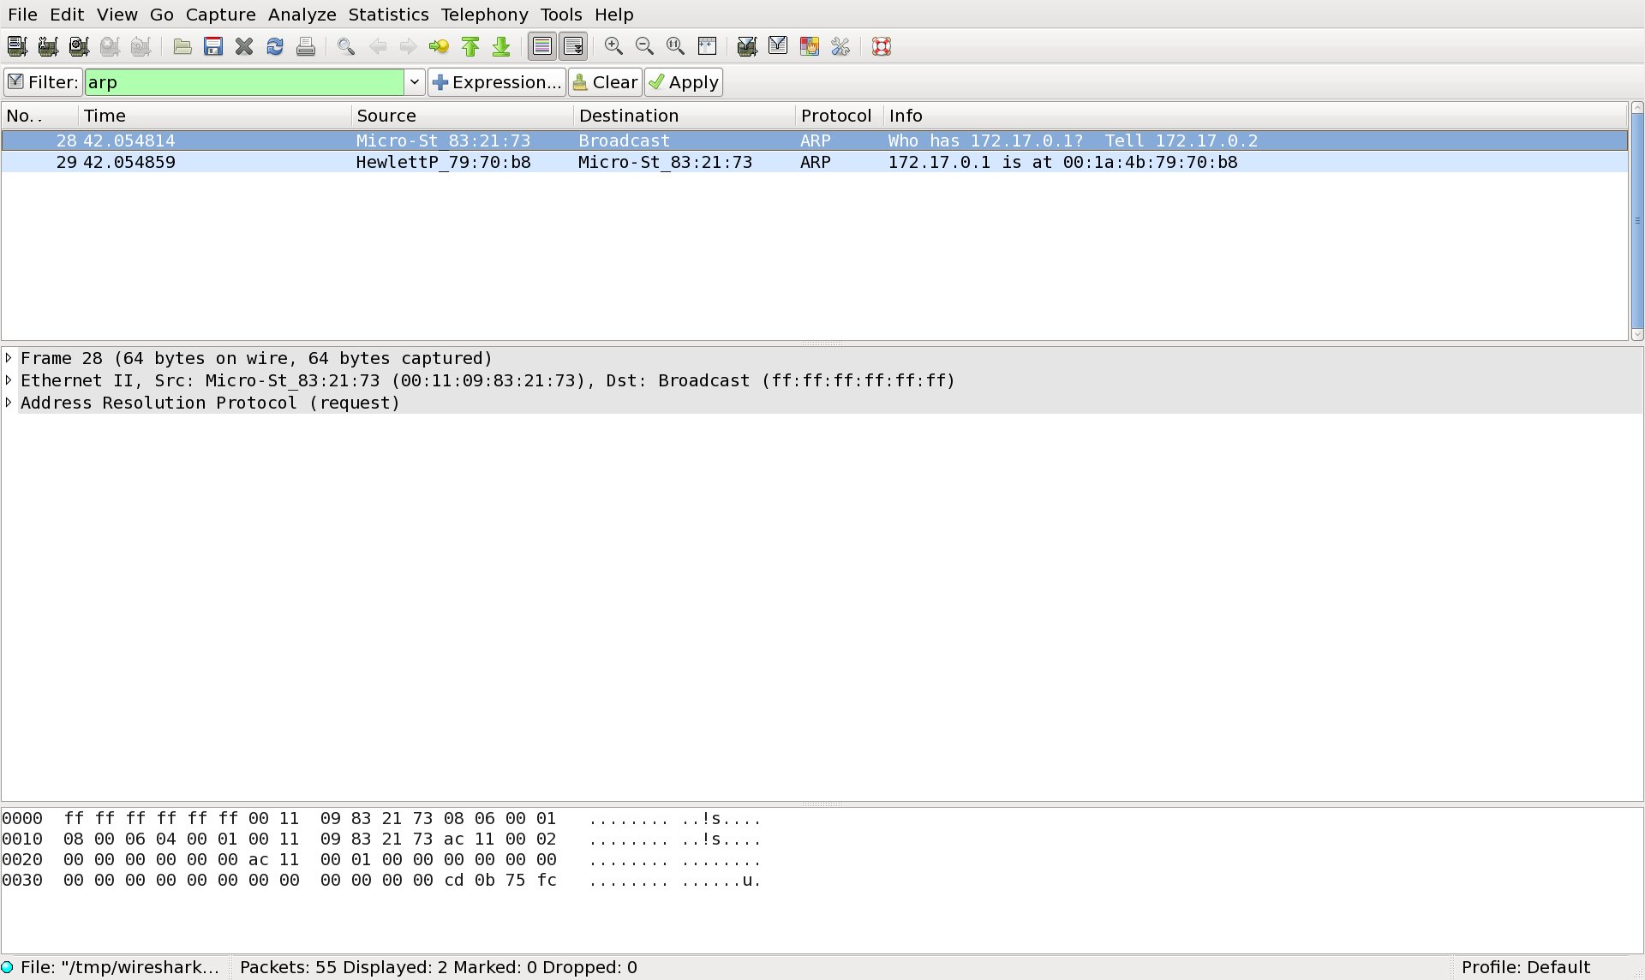Image resolution: width=1645 pixels, height=980 pixels.
Task: Click expert info status circle
Action: [x=8, y=968]
